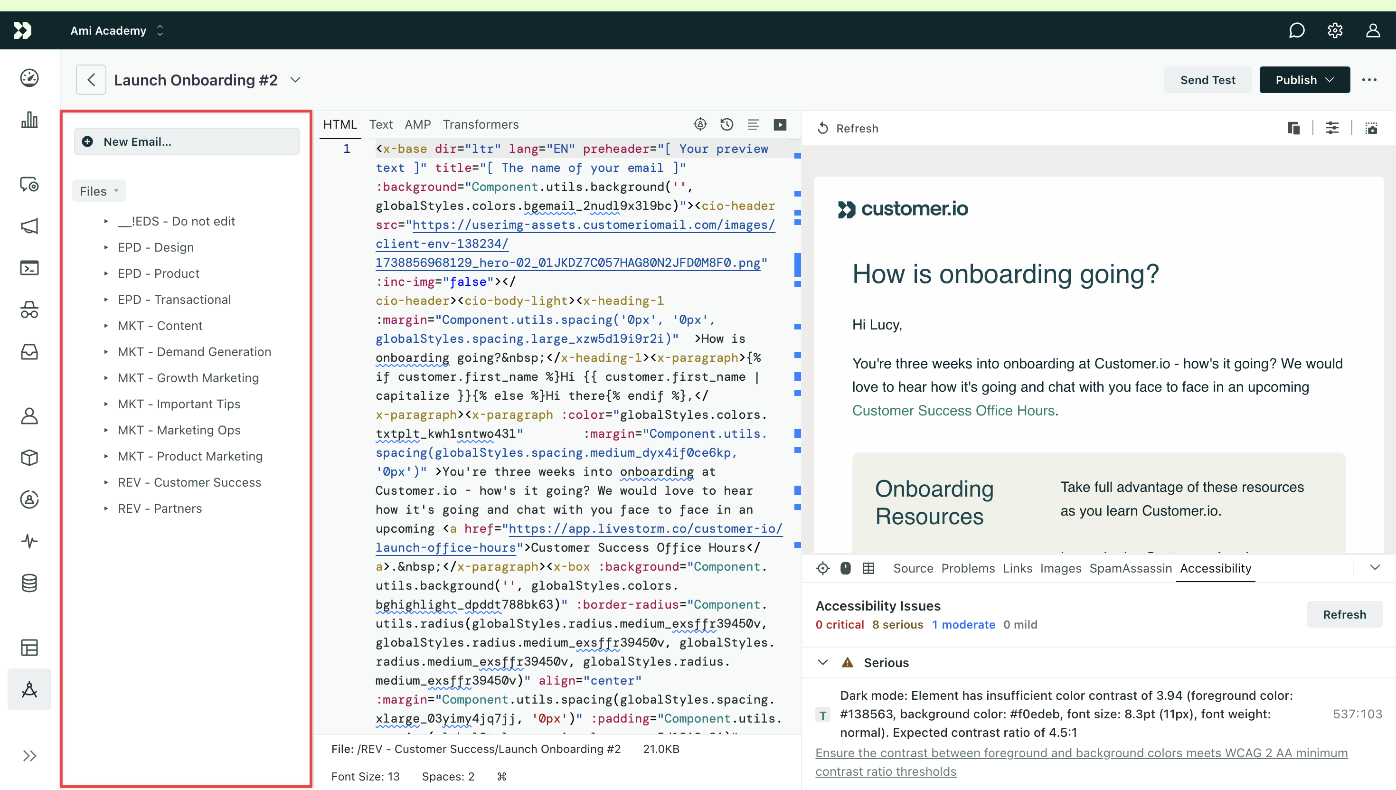Screen dimensions: 1396x790
Task: Open the broadcasts megaphone sidebar icon
Action: click(29, 226)
